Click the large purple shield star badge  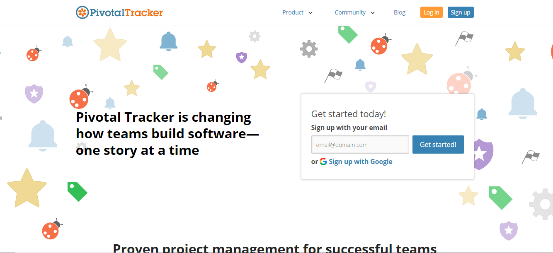(x=481, y=154)
